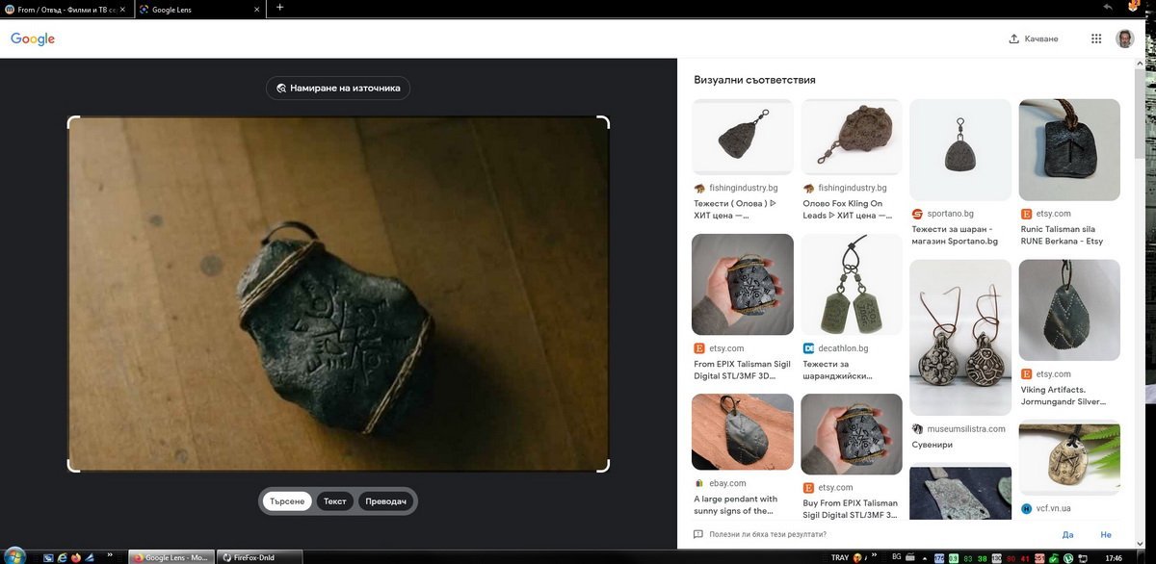Close the Google Lens browser tab
Viewport: 1156px width, 564px height.
[256, 9]
